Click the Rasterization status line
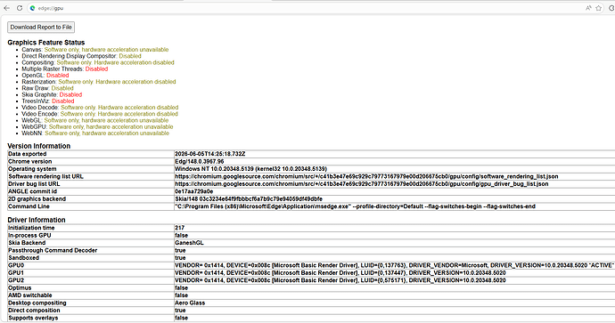This screenshot has height=323, width=615. click(x=98, y=82)
